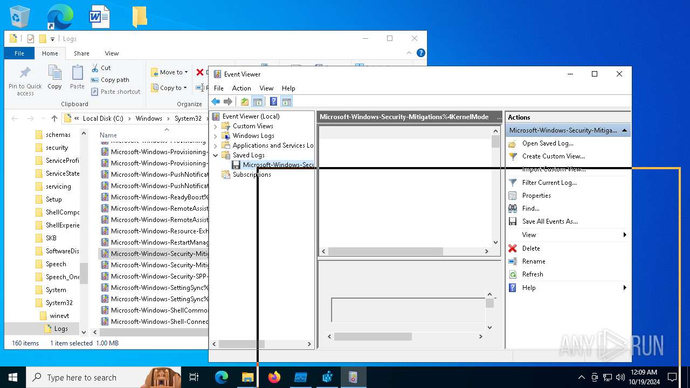The image size is (690, 388).
Task: Select the Microsoft-Windows-Secu saved log tree item
Action: pyautogui.click(x=278, y=165)
